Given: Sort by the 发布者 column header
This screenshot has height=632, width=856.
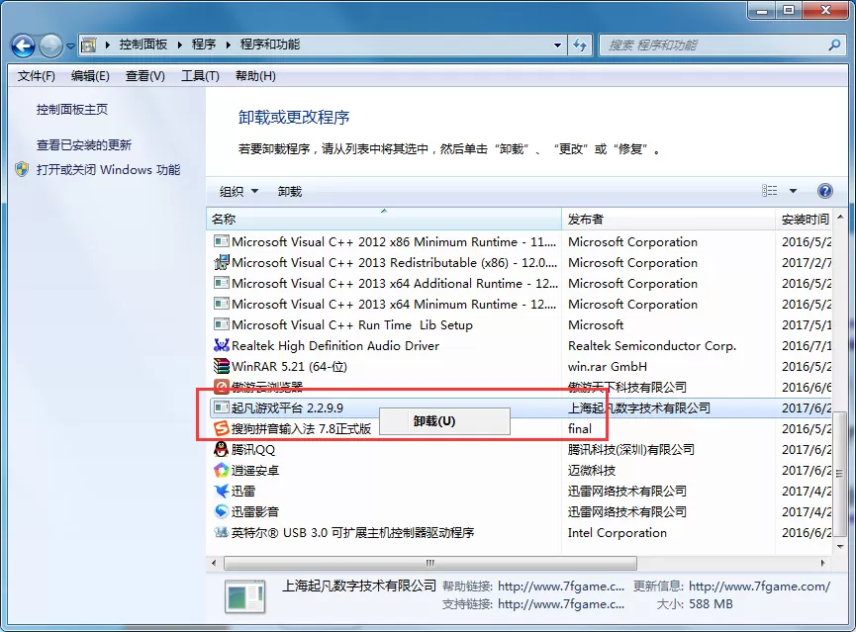Looking at the screenshot, I should [x=668, y=220].
